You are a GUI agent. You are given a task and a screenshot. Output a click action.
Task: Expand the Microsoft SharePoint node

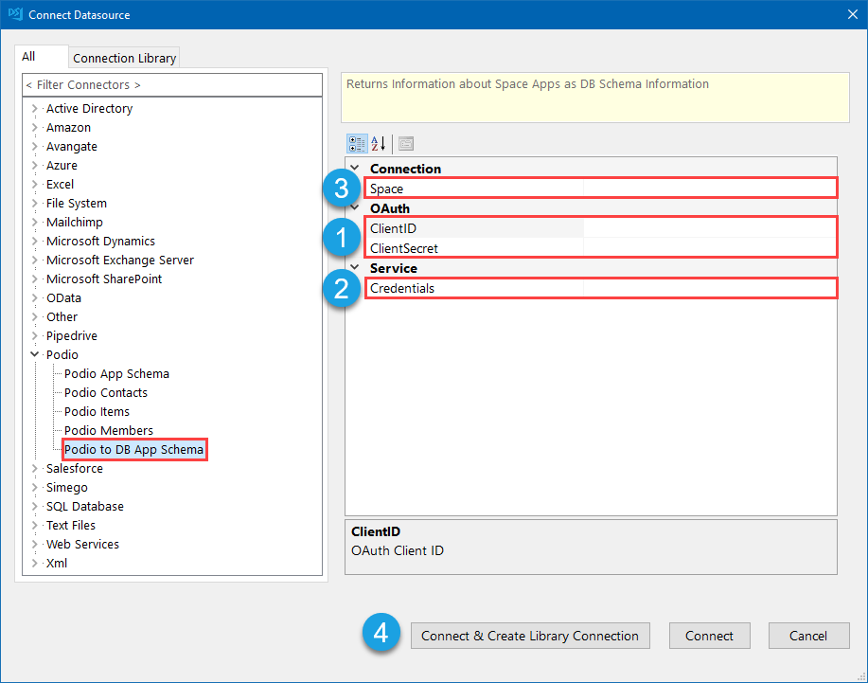(35, 279)
